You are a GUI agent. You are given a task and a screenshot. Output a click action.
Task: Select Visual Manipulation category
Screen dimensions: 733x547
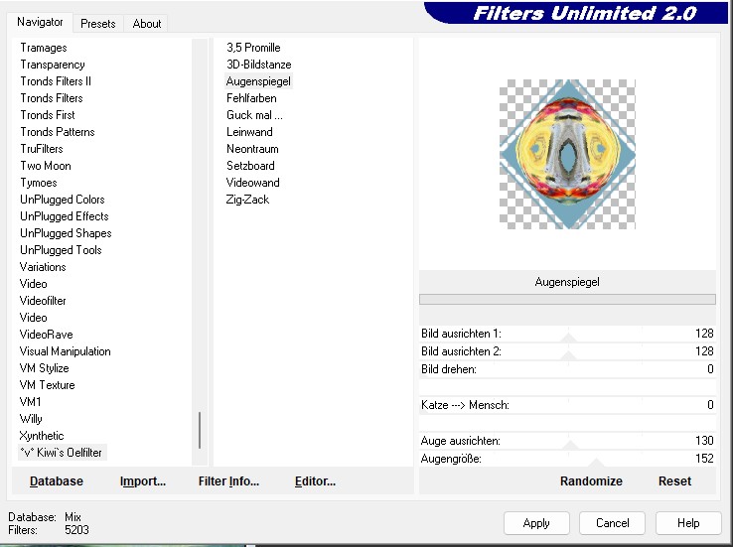[x=65, y=351]
